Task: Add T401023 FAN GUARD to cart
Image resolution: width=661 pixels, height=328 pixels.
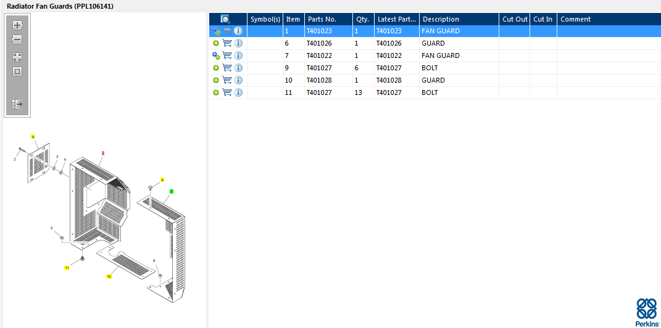Action: point(227,31)
